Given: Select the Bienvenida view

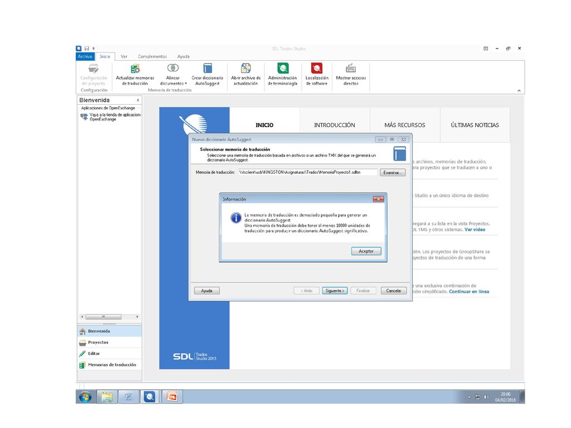Looking at the screenshot, I should (110, 331).
